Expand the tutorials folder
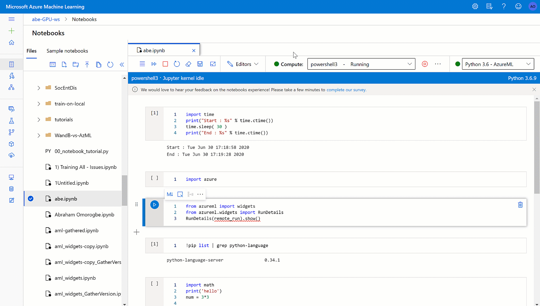 tap(39, 120)
